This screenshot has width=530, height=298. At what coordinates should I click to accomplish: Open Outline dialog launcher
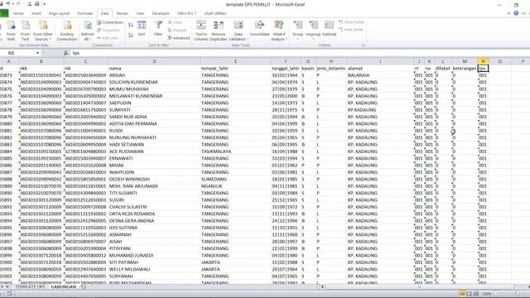point(364,45)
